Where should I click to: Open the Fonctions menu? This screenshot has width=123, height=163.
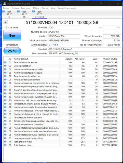pyautogui.click(x=26, y=8)
